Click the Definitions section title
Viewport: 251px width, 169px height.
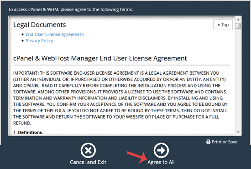coord(31,132)
